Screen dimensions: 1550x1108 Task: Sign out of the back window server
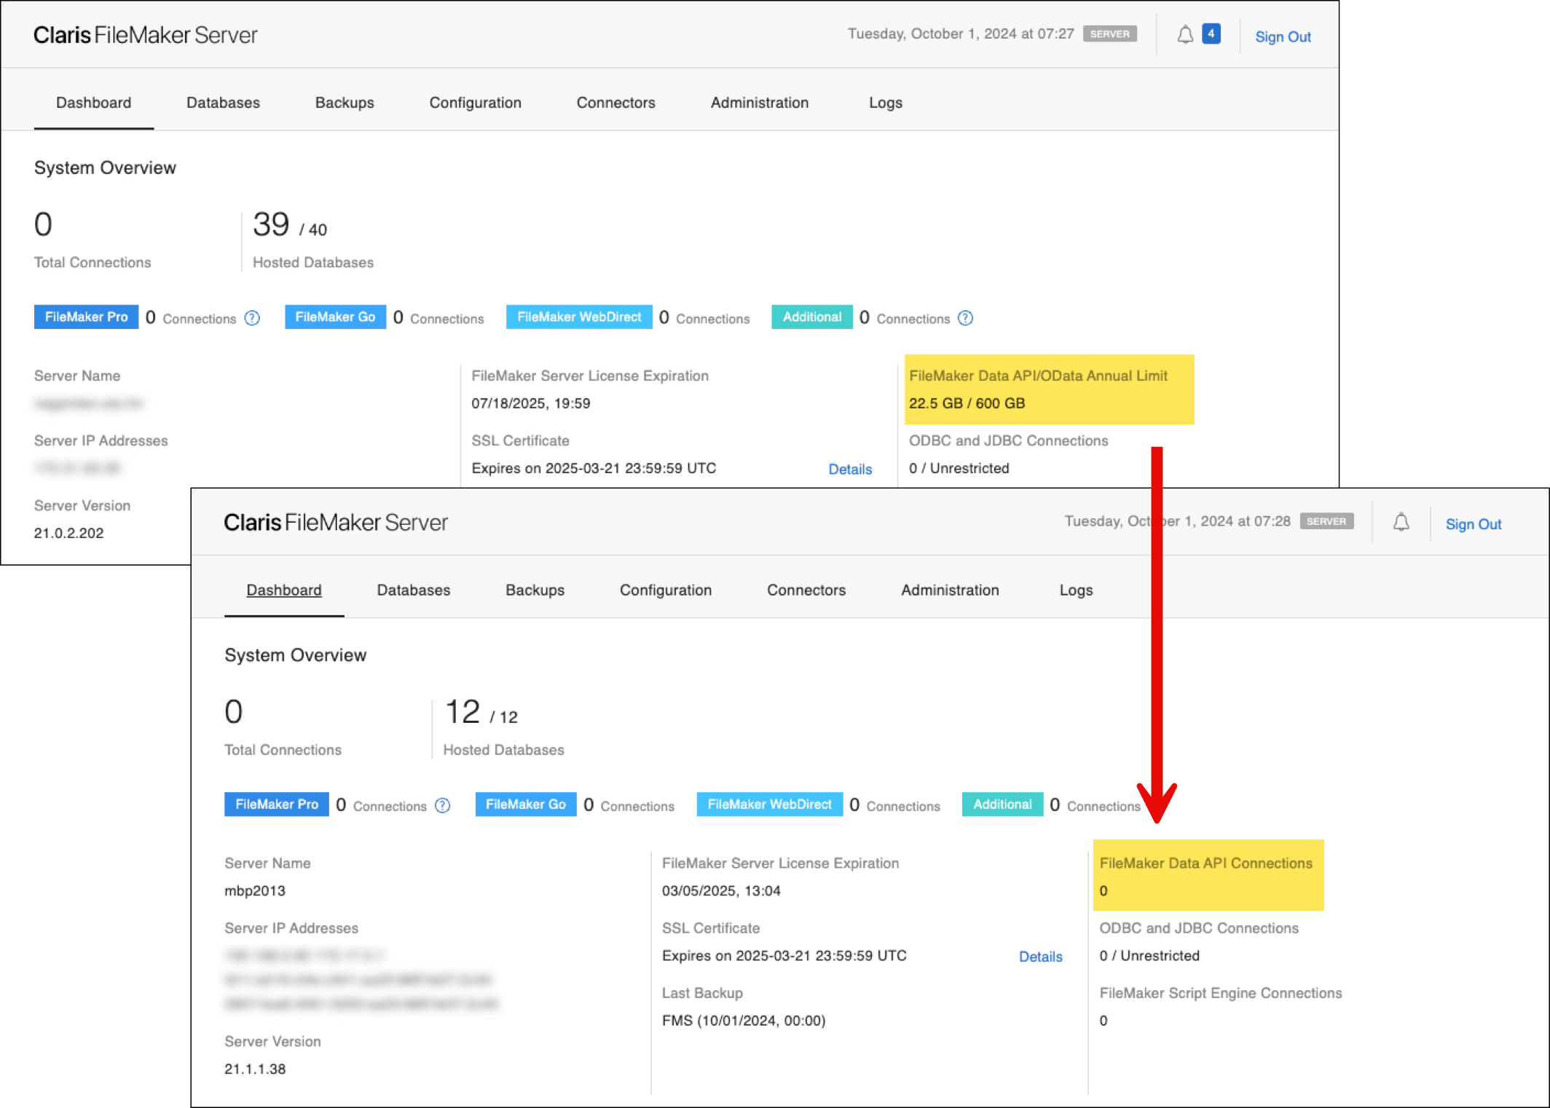point(1283,36)
